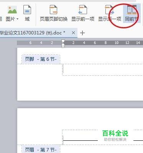The height and width of the screenshot is (153, 143).
Task: Click inside the section 7 header area
Action: tap(103, 137)
